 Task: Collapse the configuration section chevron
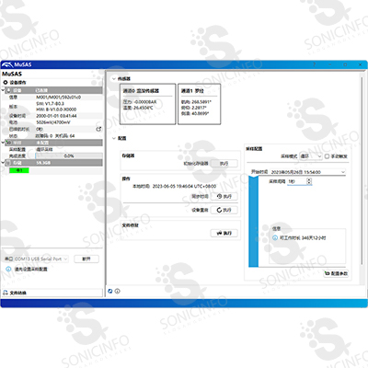pos(114,138)
